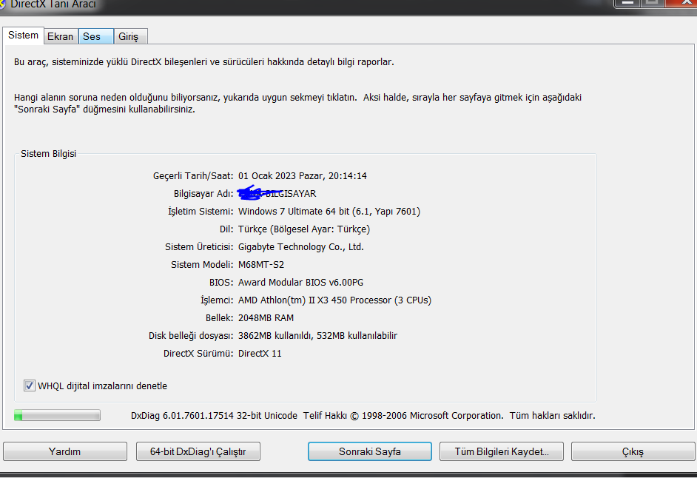This screenshot has width=697, height=478.
Task: Click the 'Disk belleği dosyası:' label
Action: tap(191, 336)
